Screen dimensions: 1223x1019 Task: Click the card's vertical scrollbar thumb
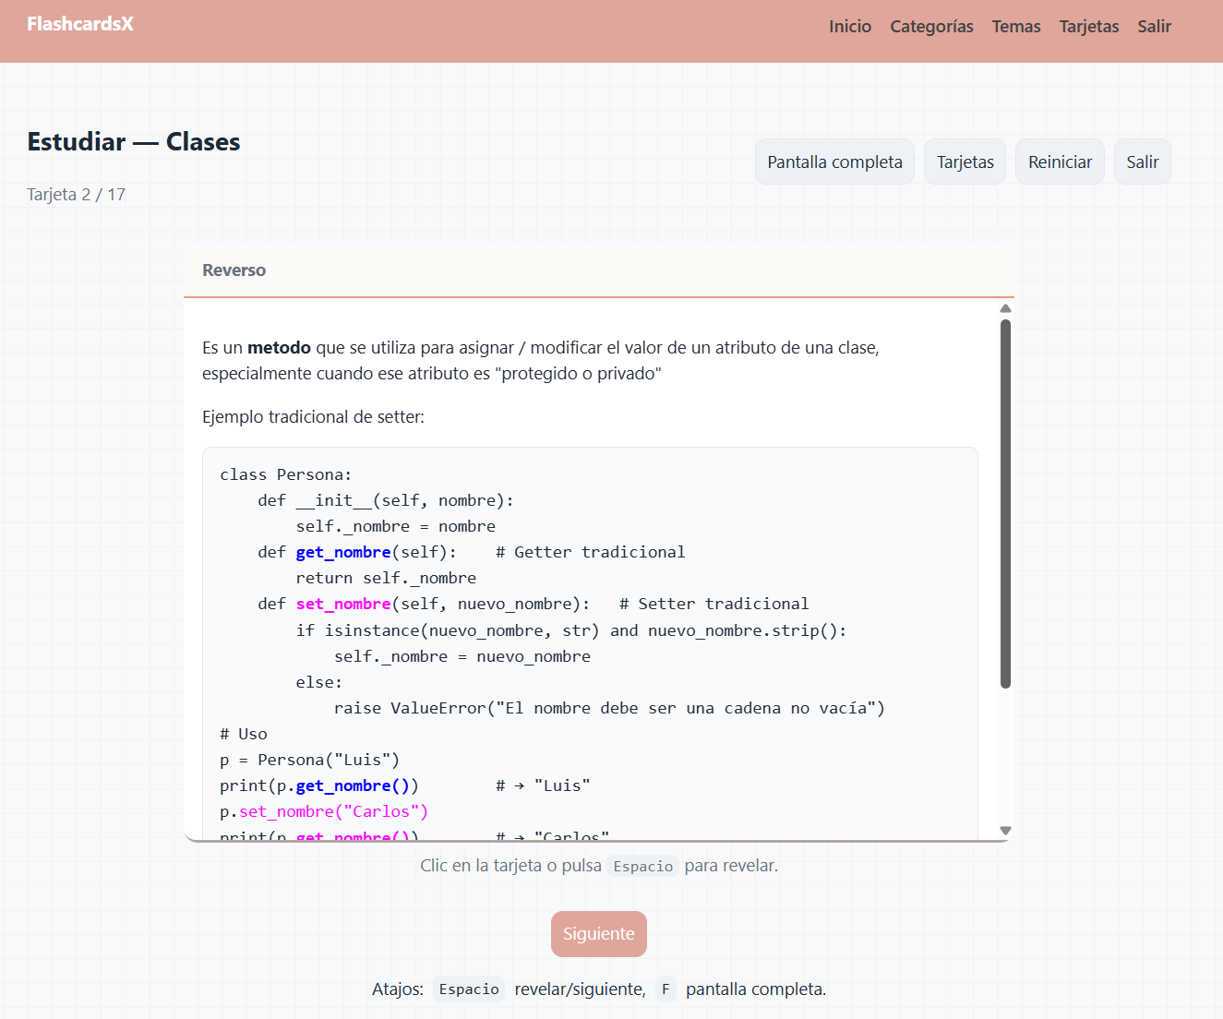pyautogui.click(x=1005, y=503)
